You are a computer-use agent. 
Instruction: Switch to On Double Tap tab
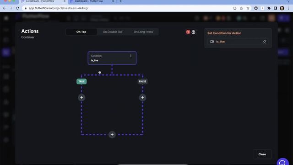(x=113, y=32)
